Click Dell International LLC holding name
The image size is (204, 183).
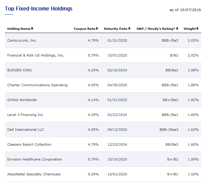pyautogui.click(x=25, y=129)
